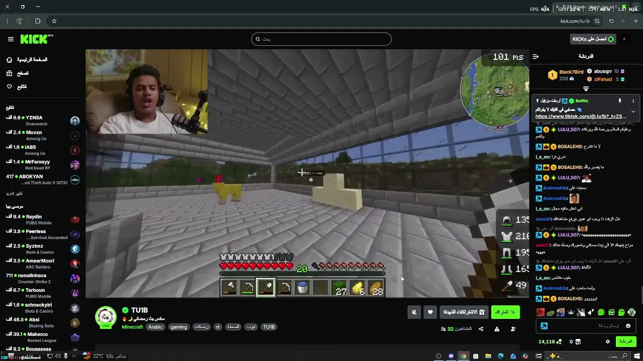Open the chat settings gear
Screen dimensions: 643x361
(607, 341)
